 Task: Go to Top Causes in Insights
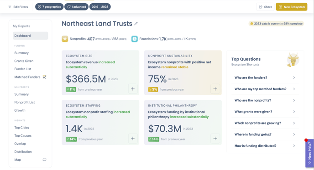[23, 136]
